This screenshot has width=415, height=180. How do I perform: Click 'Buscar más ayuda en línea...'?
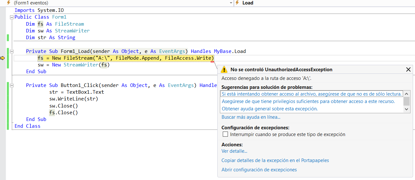pyautogui.click(x=251, y=117)
